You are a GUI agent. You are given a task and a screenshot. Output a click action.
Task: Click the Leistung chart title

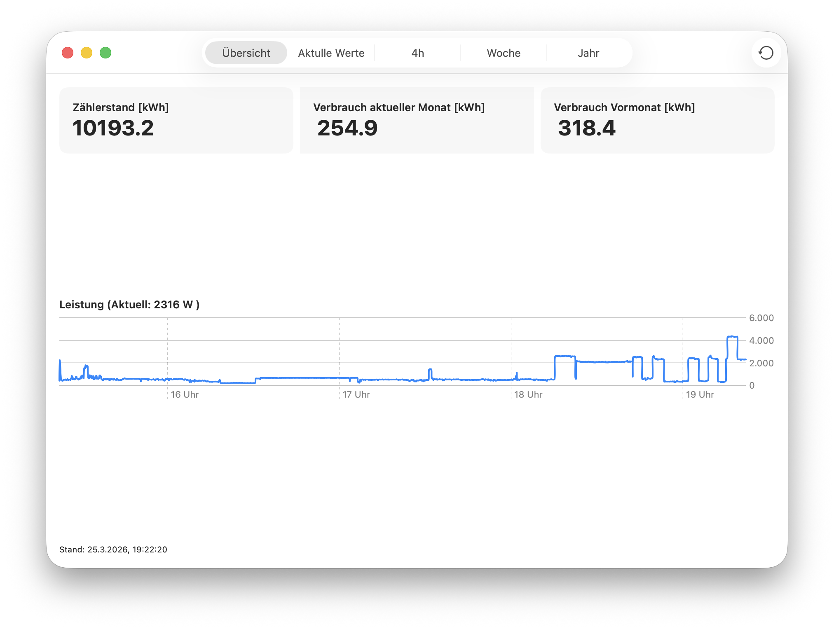pyautogui.click(x=129, y=305)
